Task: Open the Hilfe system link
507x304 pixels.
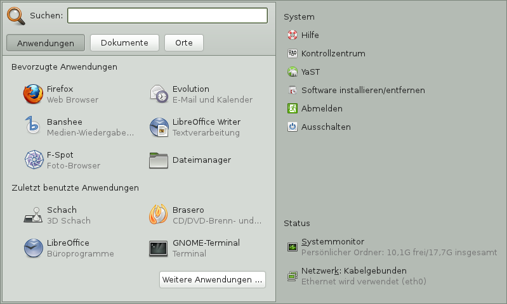Action: pyautogui.click(x=310, y=35)
